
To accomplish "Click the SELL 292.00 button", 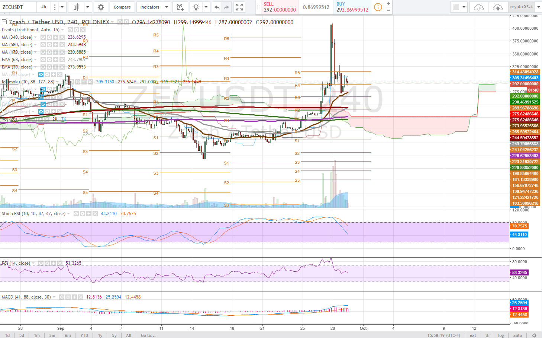I will point(280,7).
